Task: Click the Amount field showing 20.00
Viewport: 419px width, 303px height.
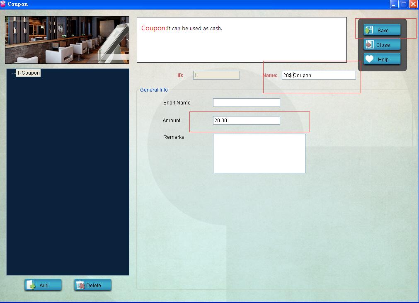Action: [246, 121]
